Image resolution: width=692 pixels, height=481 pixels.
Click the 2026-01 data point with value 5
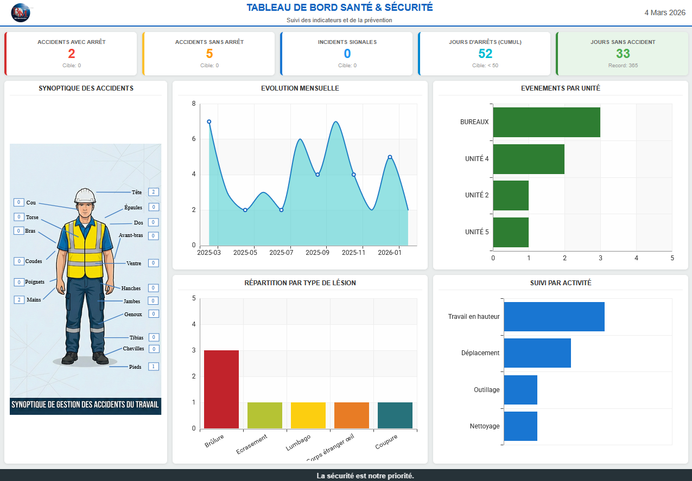[x=390, y=157]
